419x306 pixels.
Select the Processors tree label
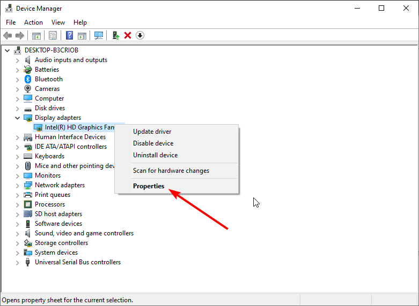pyautogui.click(x=50, y=204)
